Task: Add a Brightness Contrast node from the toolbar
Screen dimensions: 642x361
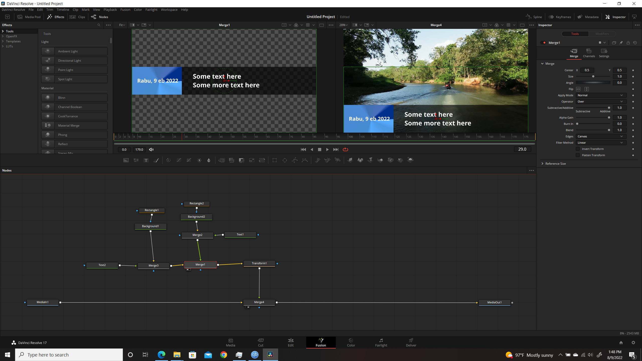Action: pos(199,160)
